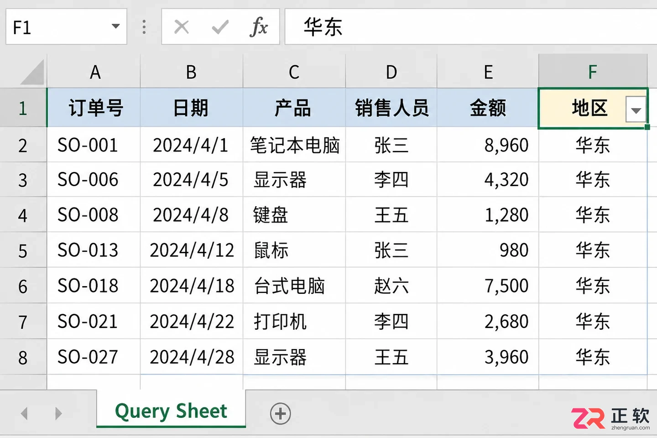Select amount cell 7,500
This screenshot has width=657, height=438.
tap(488, 286)
